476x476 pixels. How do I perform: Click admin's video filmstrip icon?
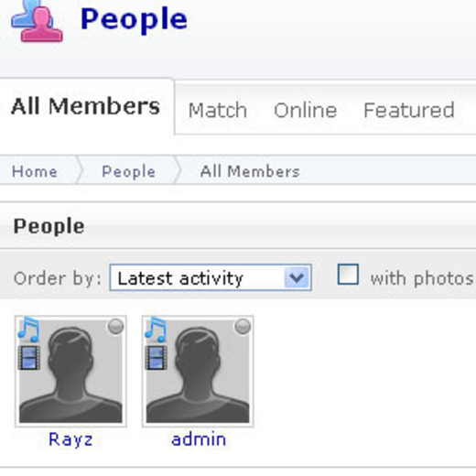tap(156, 358)
